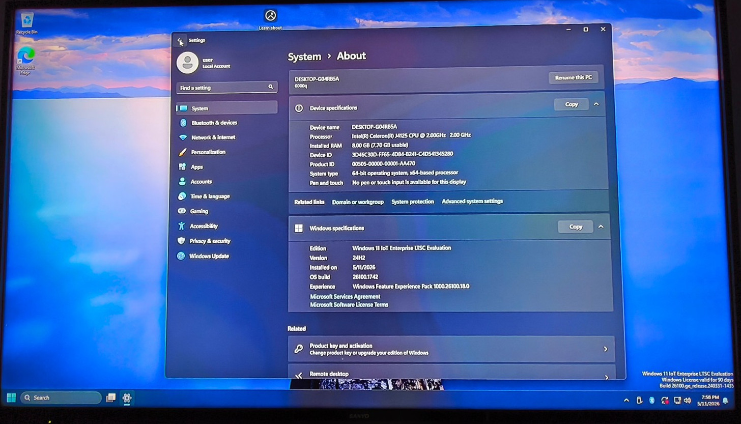Collapse the Device specifications section
741x424 pixels.
tap(596, 104)
